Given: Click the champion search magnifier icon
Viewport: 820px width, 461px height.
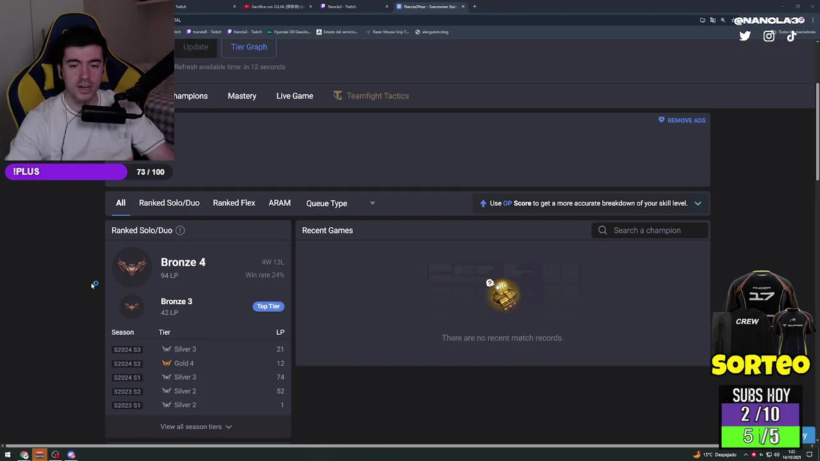Looking at the screenshot, I should point(603,230).
